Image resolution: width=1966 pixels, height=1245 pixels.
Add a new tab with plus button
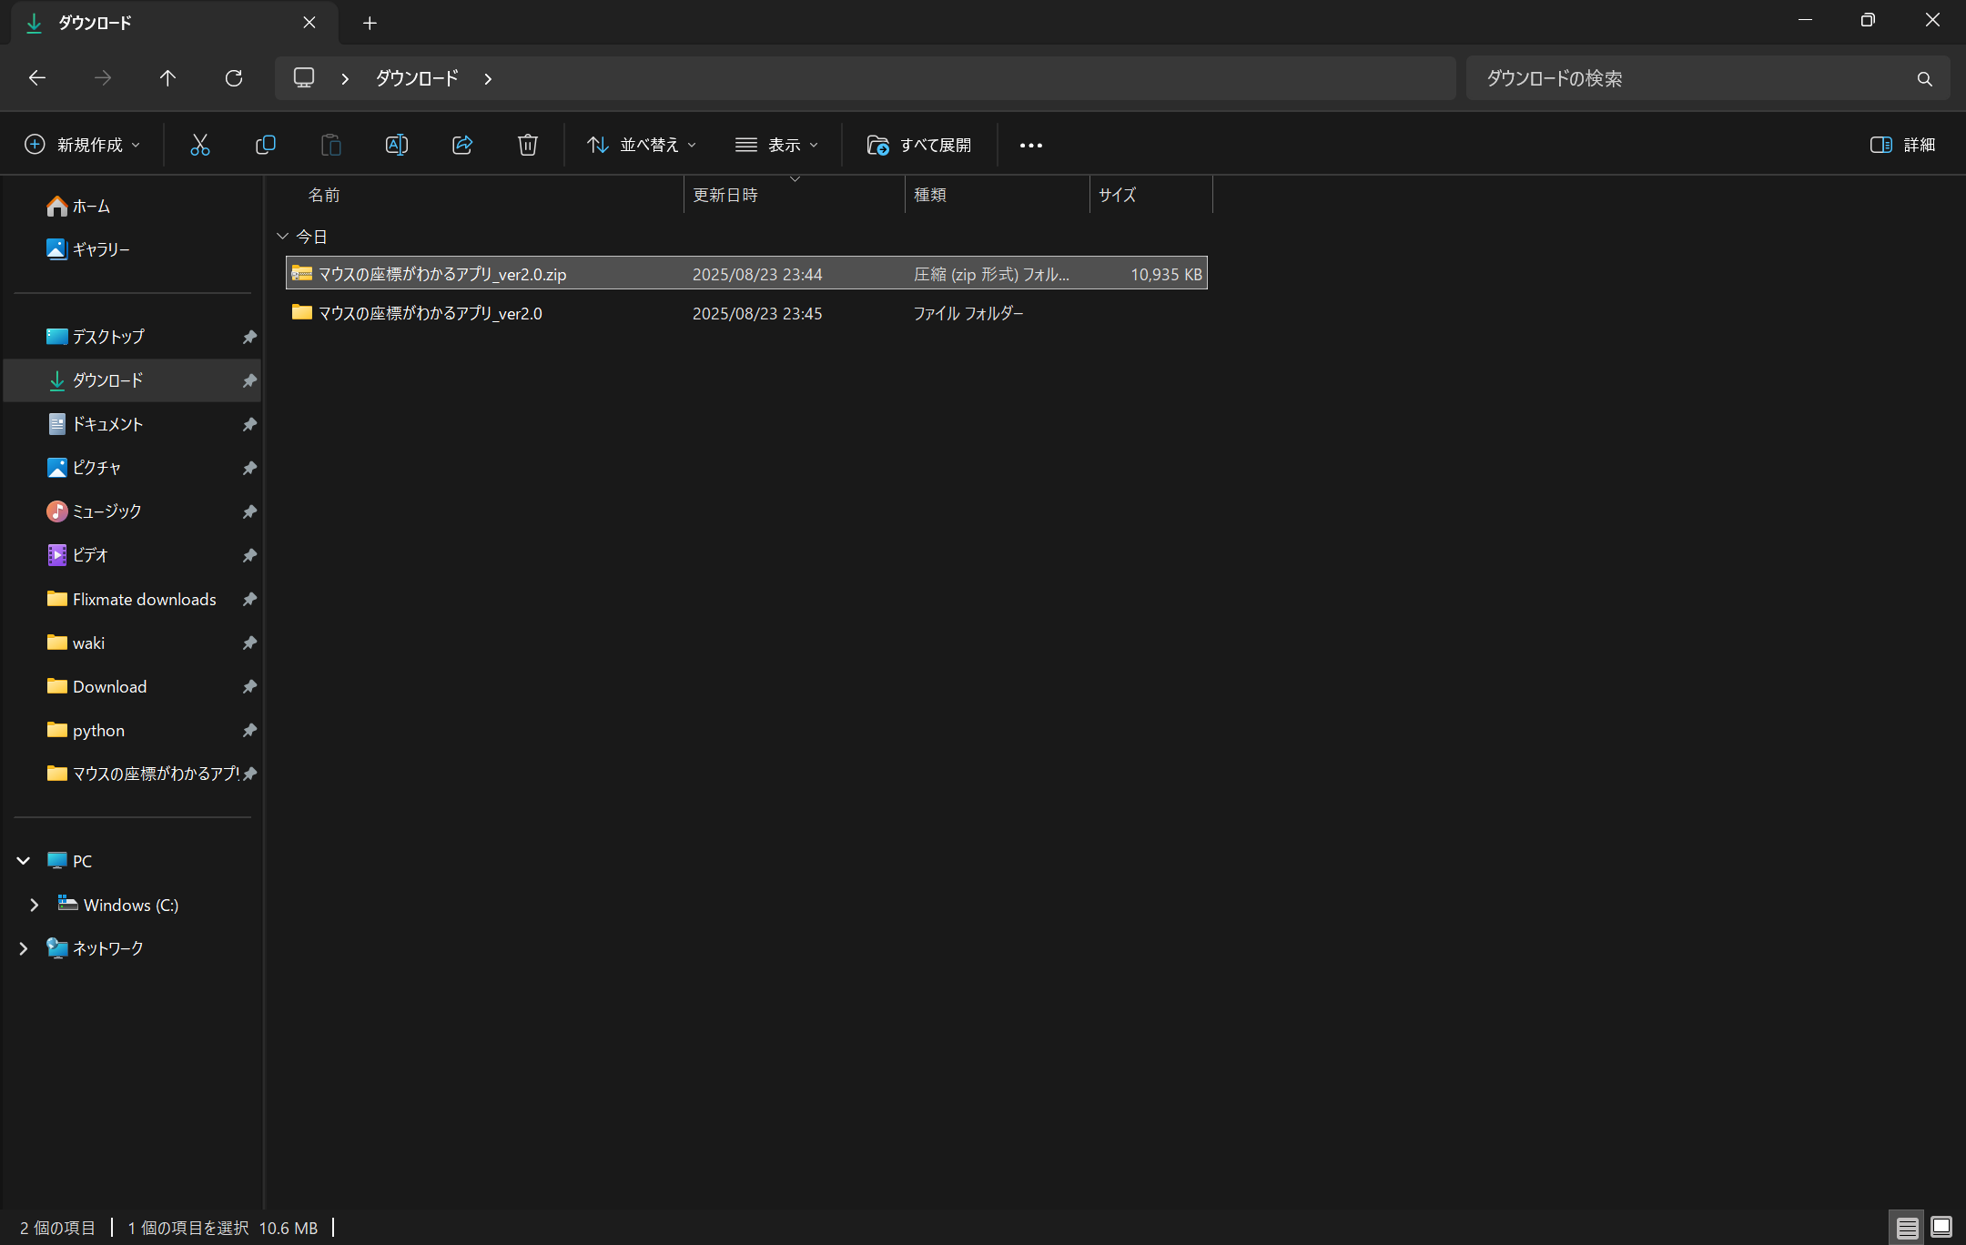click(x=370, y=23)
